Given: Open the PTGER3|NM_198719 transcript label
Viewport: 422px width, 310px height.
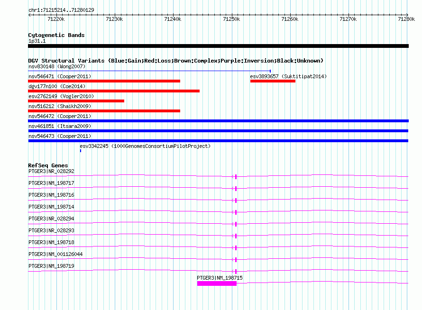Looking at the screenshot, I should click(x=51, y=266).
